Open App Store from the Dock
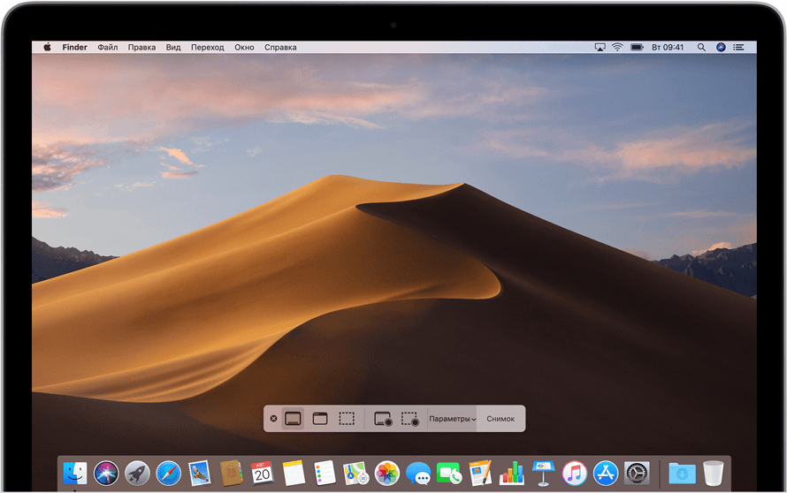Screen dimensions: 787x493 point(606,473)
